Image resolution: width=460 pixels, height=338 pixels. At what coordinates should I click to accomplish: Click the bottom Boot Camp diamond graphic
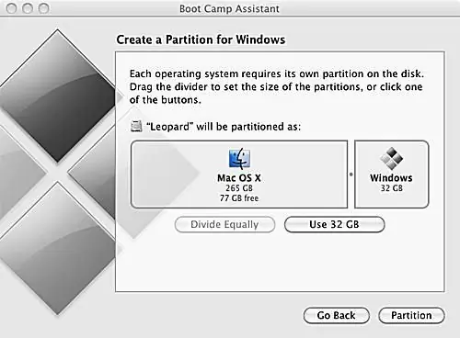coord(58,248)
